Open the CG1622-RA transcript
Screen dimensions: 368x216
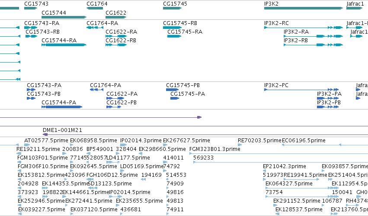[x=116, y=36]
